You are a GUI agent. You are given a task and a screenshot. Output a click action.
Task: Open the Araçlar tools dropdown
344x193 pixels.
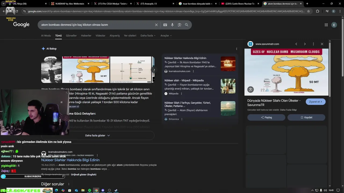(166, 36)
